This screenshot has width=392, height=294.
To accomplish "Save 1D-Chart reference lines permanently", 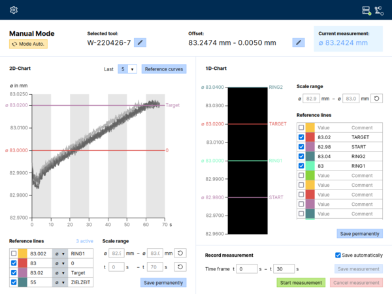I will [x=359, y=233].
